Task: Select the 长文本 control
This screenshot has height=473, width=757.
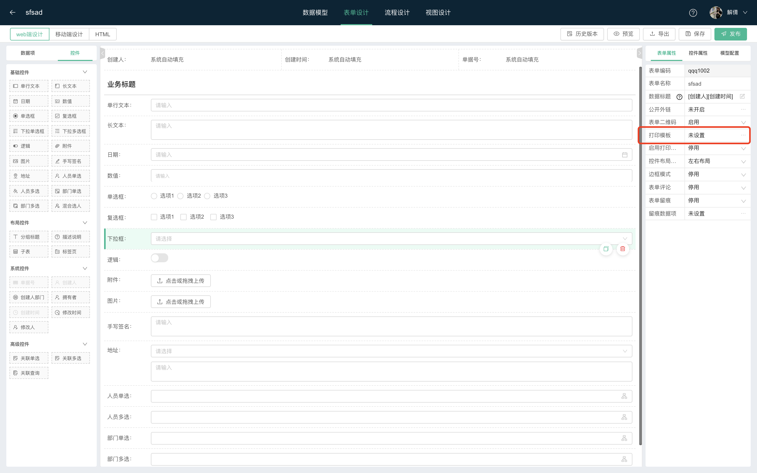Action: point(71,86)
